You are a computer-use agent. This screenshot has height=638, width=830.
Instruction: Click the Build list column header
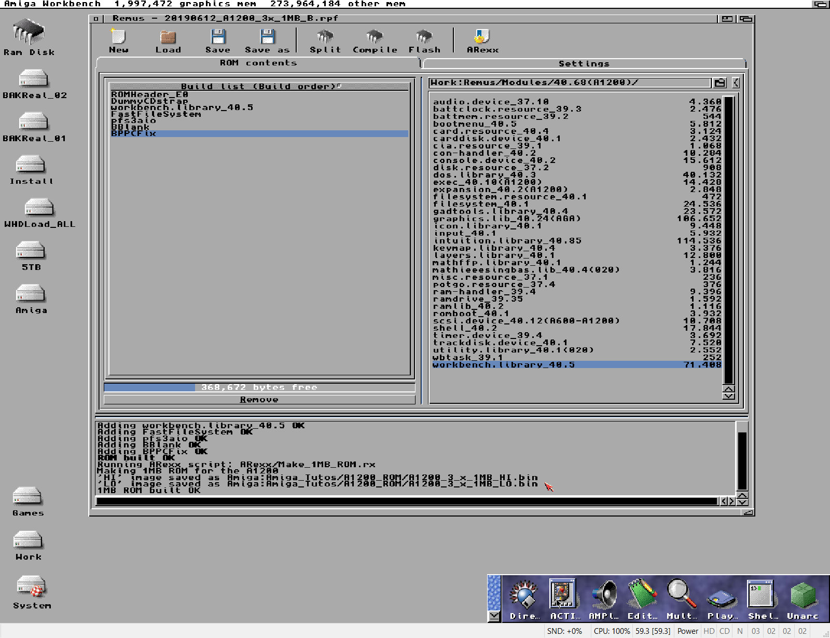(259, 86)
